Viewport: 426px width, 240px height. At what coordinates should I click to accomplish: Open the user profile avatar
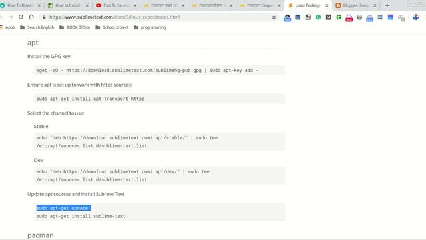point(415,17)
